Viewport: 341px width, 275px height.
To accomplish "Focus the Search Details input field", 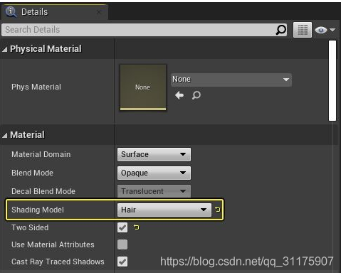I will pyautogui.click(x=145, y=30).
